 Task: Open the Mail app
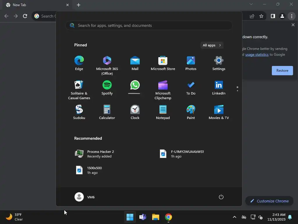tap(135, 63)
